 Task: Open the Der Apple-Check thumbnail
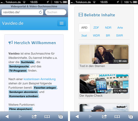(104, 84)
